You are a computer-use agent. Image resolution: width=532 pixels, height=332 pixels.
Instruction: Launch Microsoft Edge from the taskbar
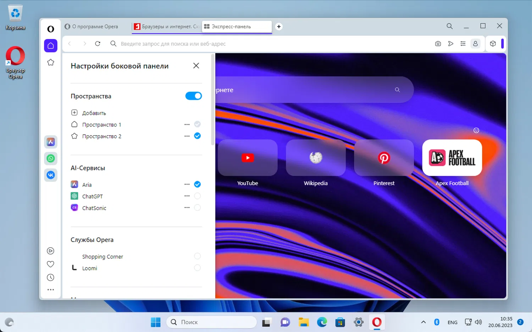[322, 322]
